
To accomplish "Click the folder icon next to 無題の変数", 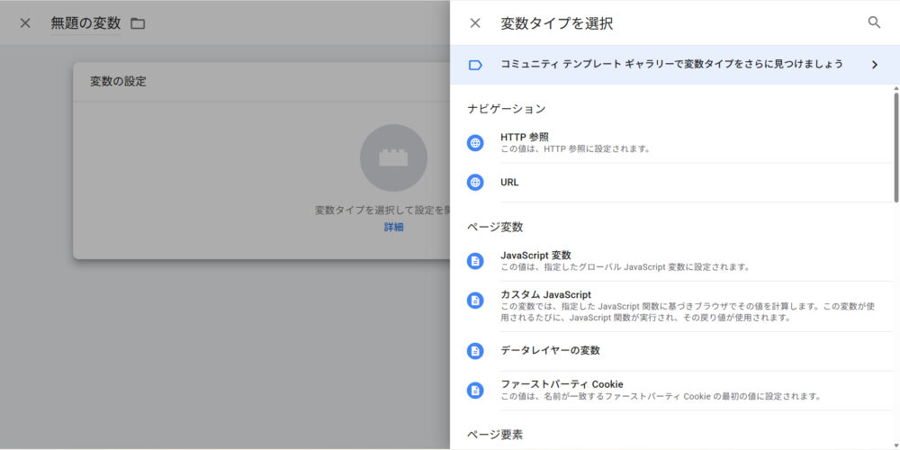I will [138, 23].
